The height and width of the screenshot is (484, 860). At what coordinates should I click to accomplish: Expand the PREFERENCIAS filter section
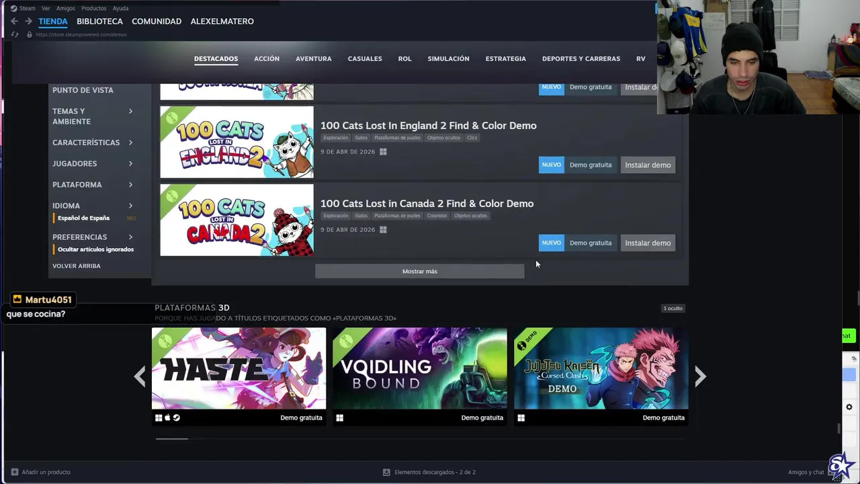(93, 237)
